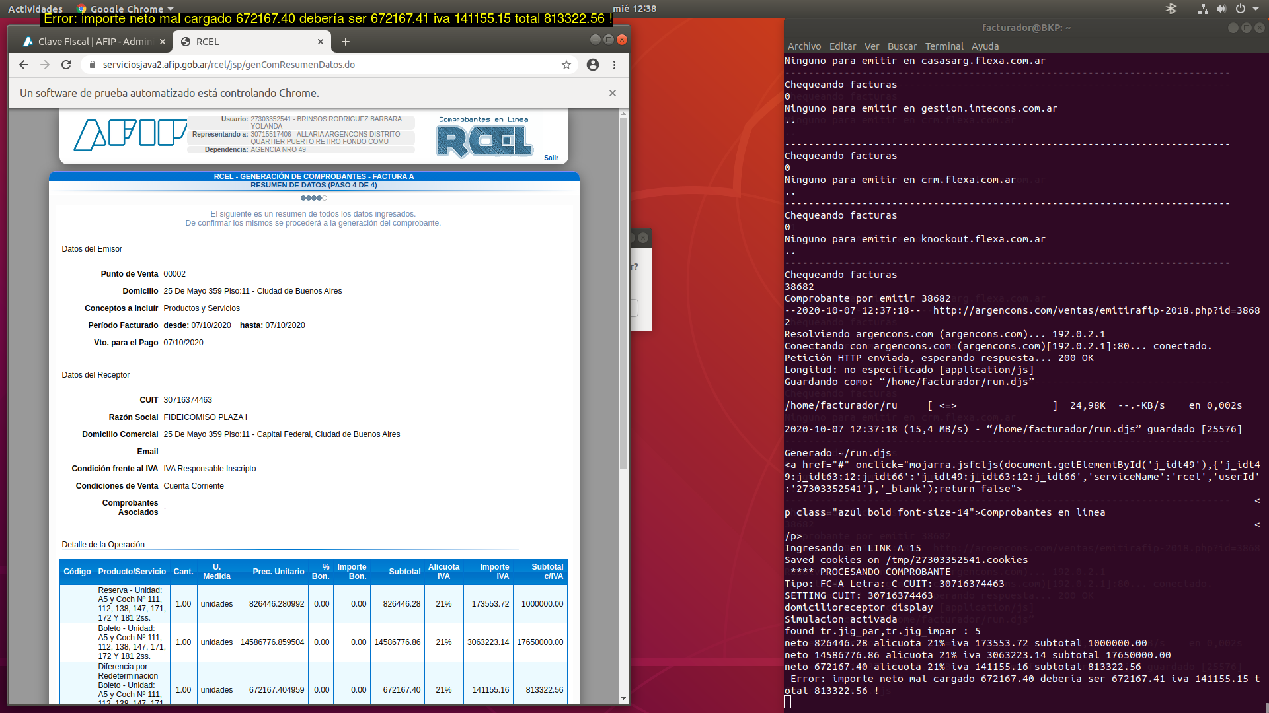Screen dimensions: 1269x713
Task: Go forward in Chrome history
Action: point(45,65)
